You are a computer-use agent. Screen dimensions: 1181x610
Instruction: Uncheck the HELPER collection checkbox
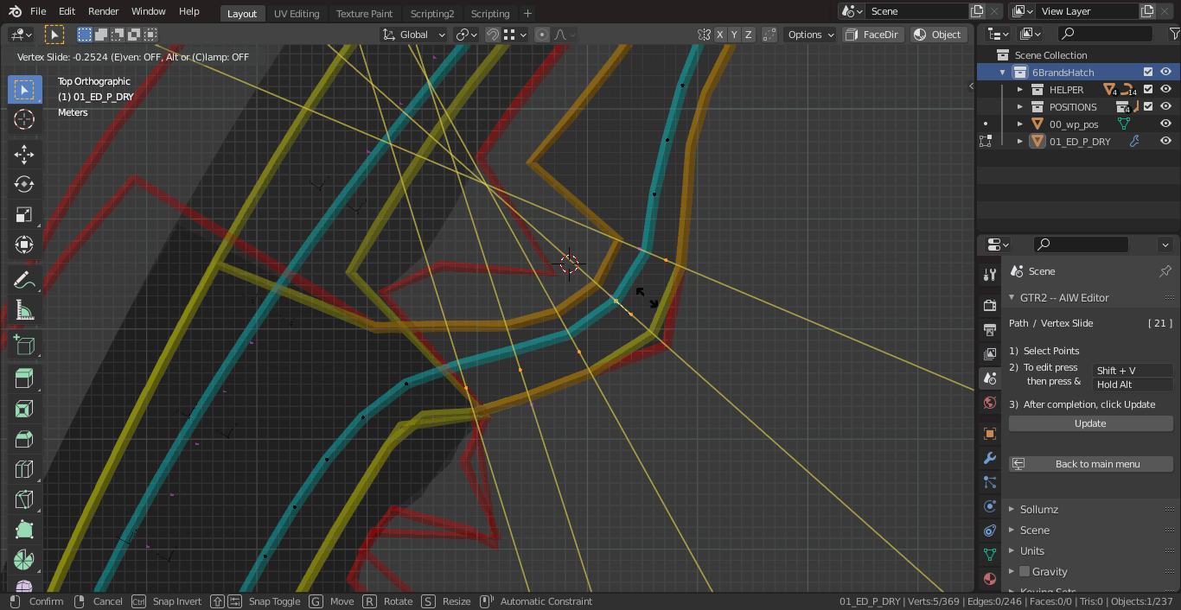1148,89
